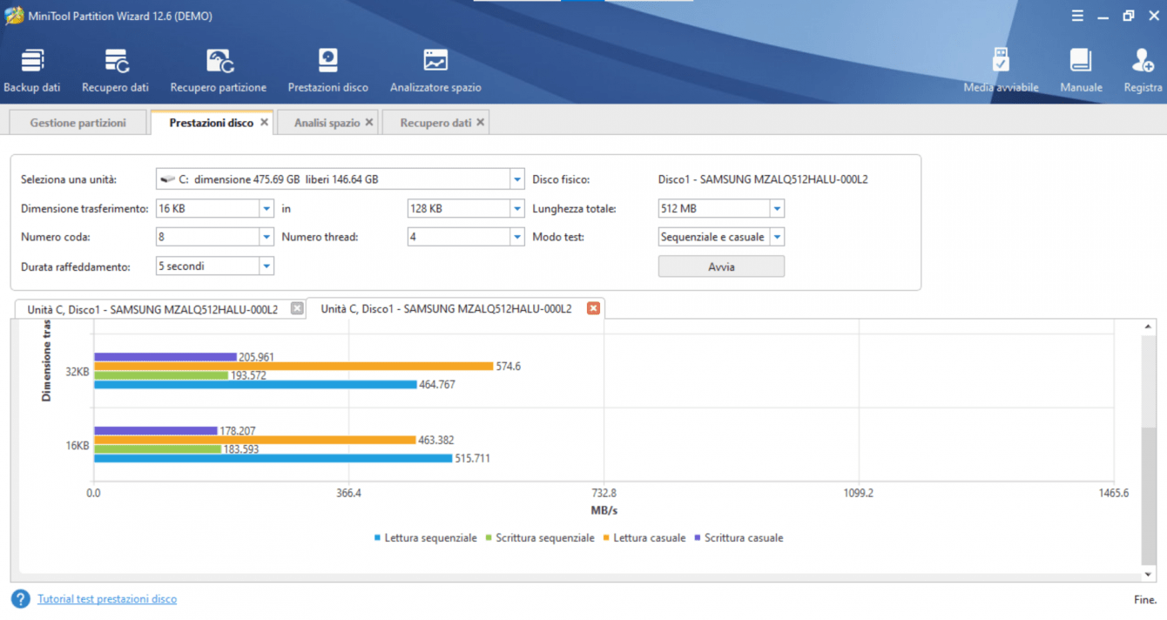This screenshot has width=1167, height=620.
Task: Click the MB/s axis title
Action: pyautogui.click(x=604, y=510)
